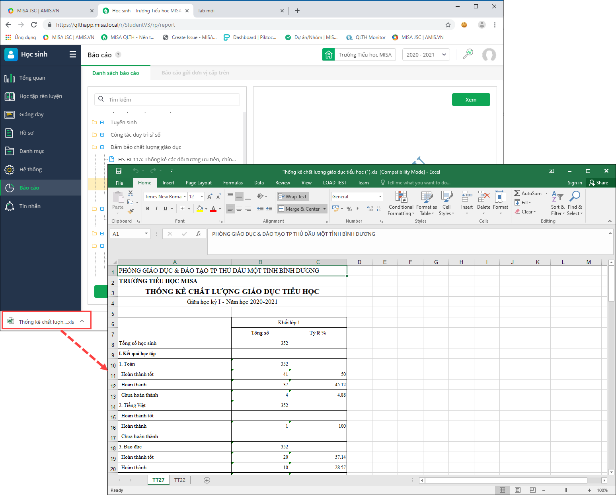Expand the General number format dropdown
Image resolution: width=616 pixels, height=495 pixels.
(x=380, y=197)
